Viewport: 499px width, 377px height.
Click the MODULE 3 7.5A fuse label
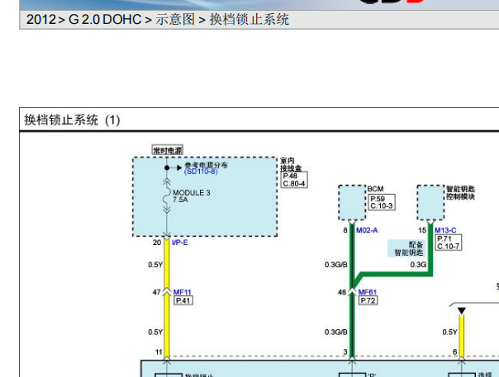pyautogui.click(x=192, y=196)
